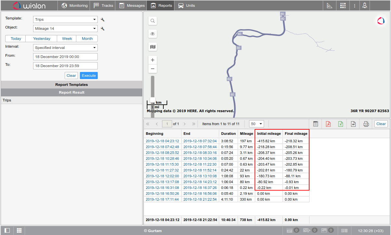Click wrench icon beside Mileage 14
Viewport: 391px width, 235px height.
tap(103, 29)
